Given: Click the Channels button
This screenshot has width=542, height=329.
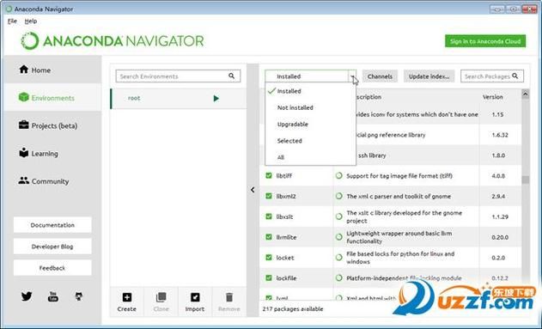Looking at the screenshot, I should point(380,76).
